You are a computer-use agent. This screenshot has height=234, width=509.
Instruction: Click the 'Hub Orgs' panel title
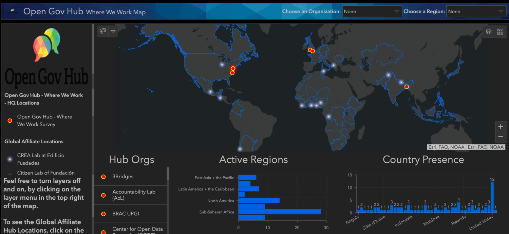pos(132,160)
